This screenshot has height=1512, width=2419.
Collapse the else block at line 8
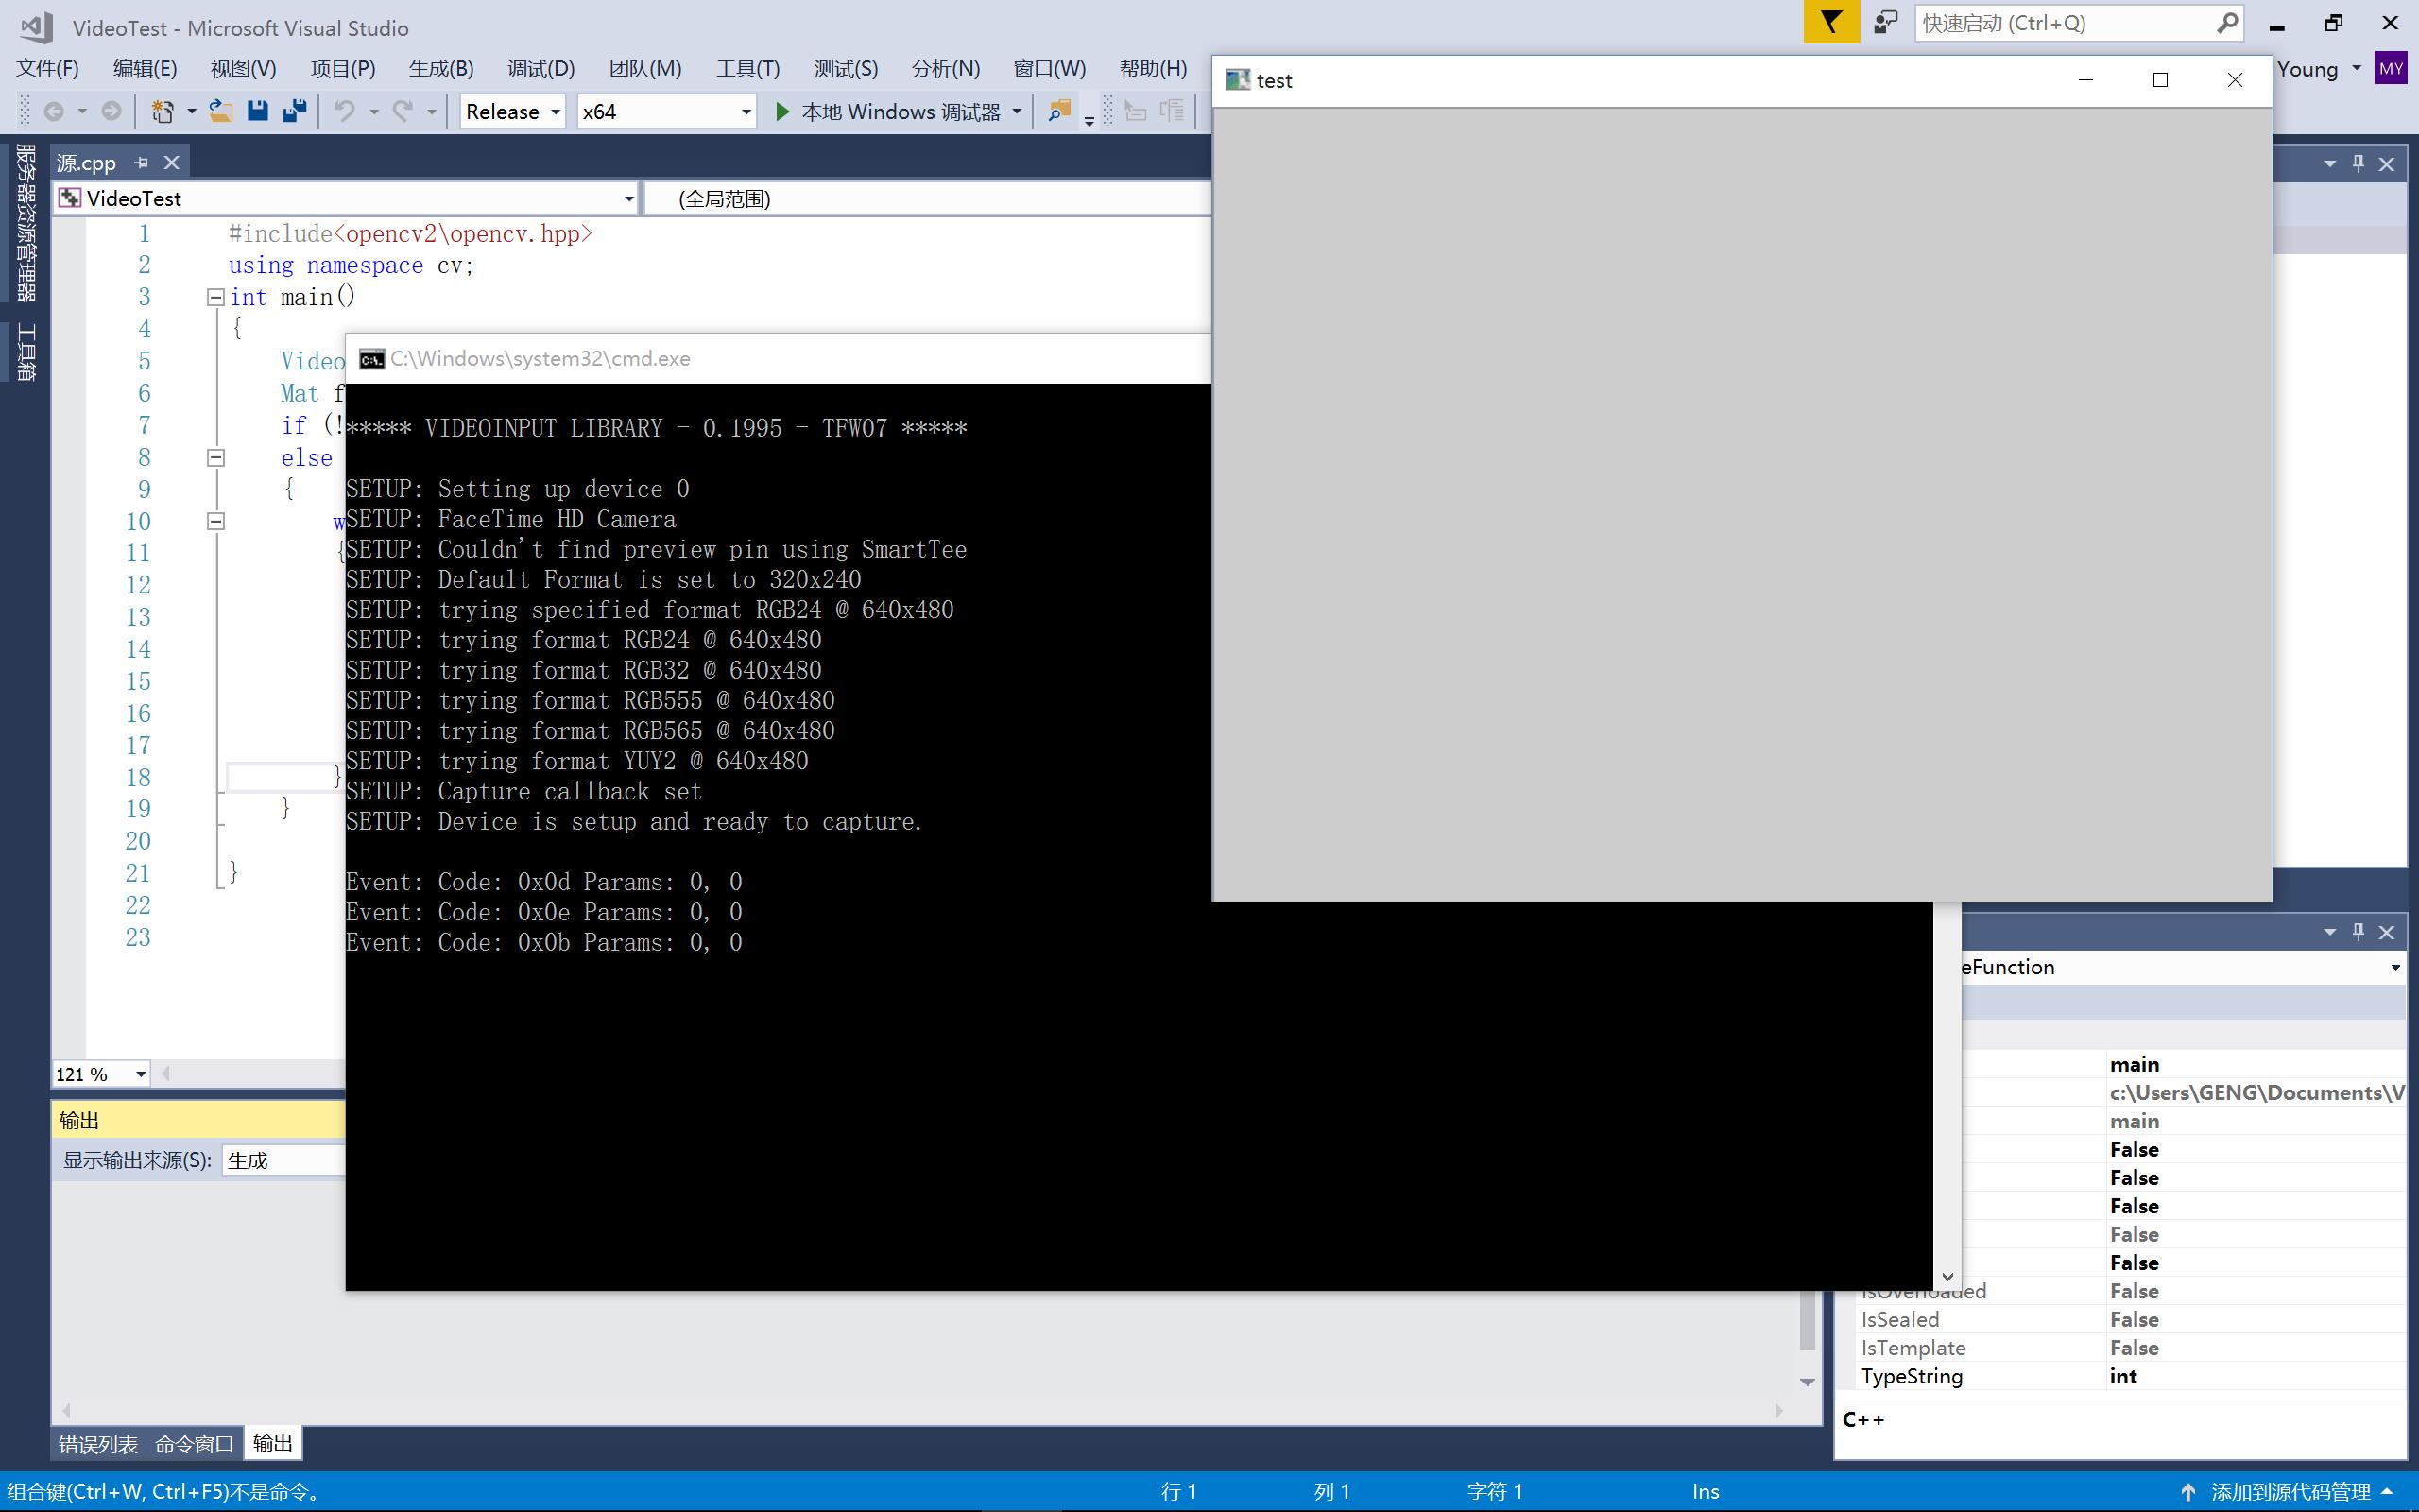click(x=214, y=458)
